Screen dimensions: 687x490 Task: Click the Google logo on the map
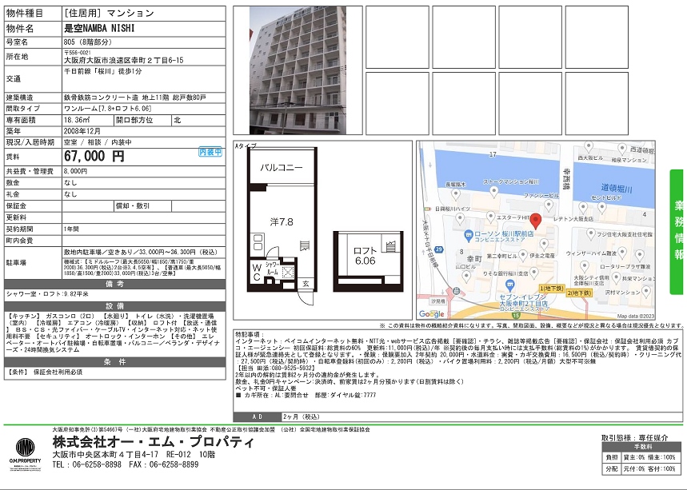(x=433, y=314)
